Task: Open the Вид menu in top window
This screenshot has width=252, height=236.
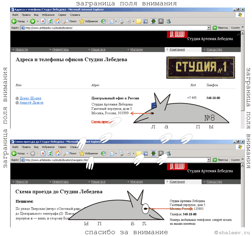Action: pyautogui.click(x=36, y=15)
